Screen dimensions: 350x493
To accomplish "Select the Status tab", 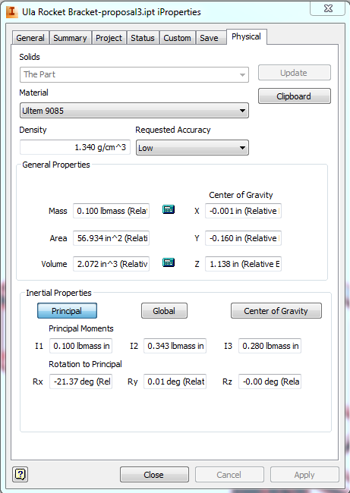I will coord(143,38).
